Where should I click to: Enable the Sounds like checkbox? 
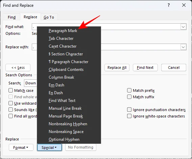11,110
